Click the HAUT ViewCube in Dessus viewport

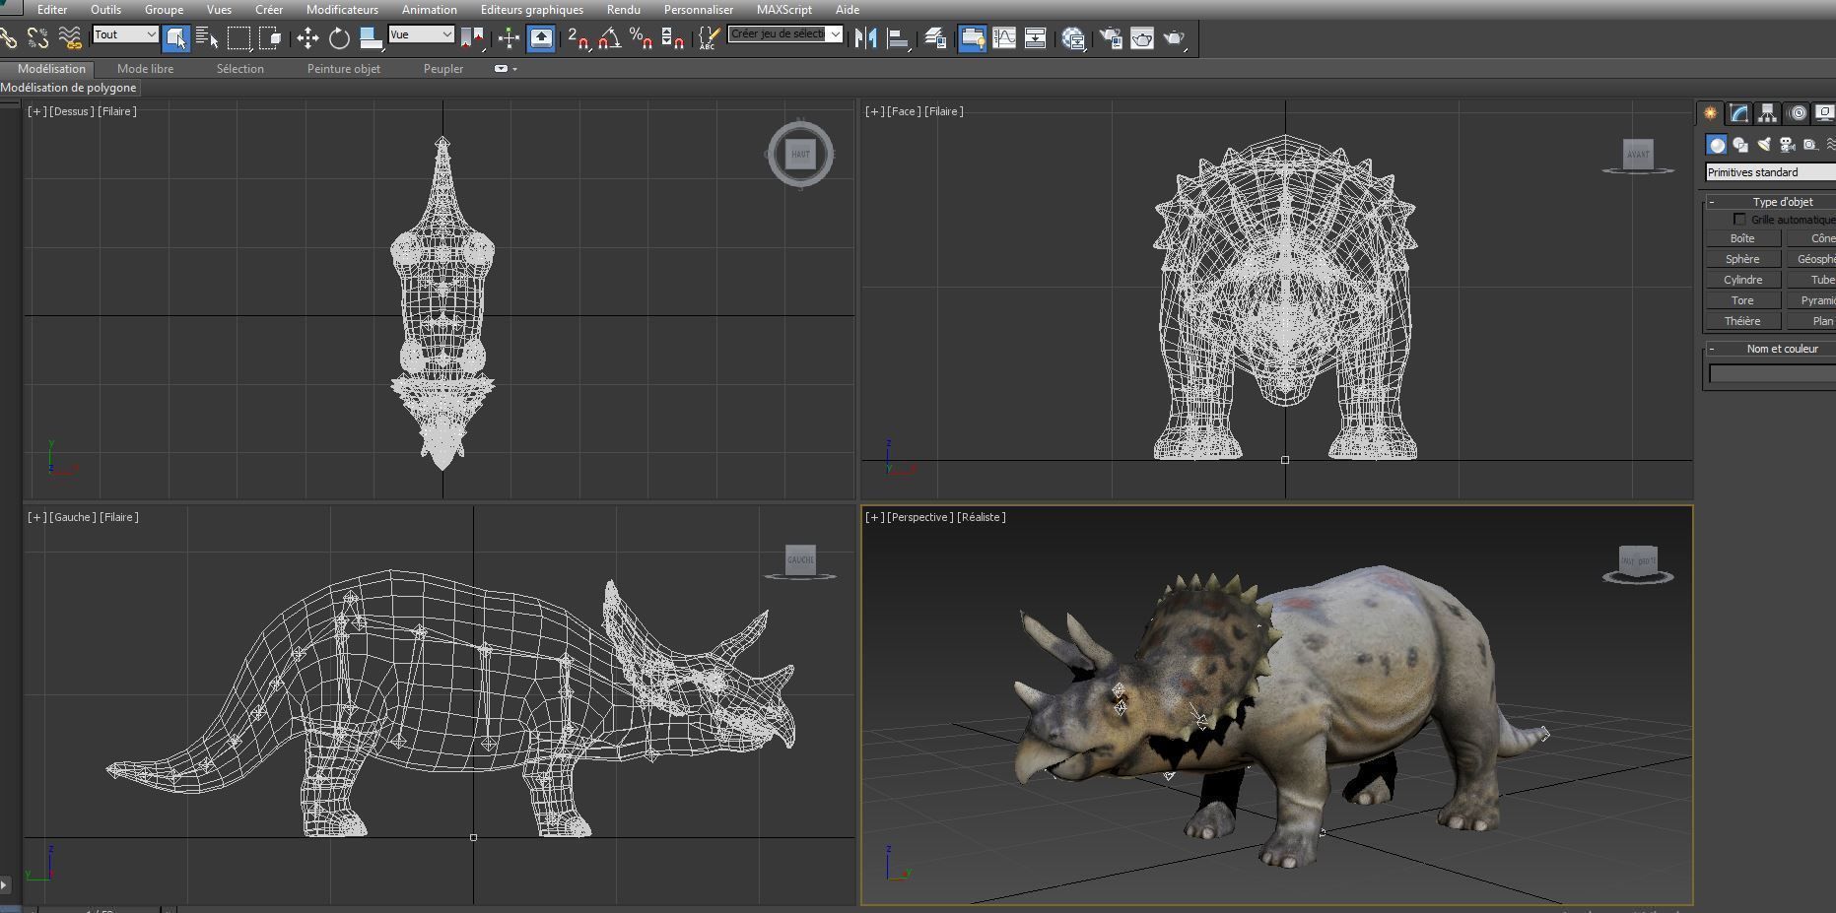pyautogui.click(x=800, y=154)
